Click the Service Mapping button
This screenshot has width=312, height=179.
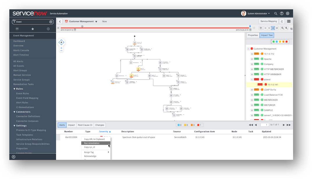coord(269,21)
